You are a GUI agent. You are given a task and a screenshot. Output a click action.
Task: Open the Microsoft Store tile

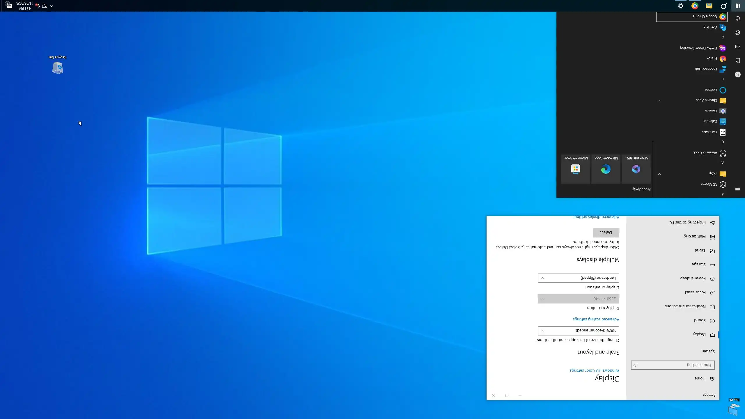[x=576, y=169]
